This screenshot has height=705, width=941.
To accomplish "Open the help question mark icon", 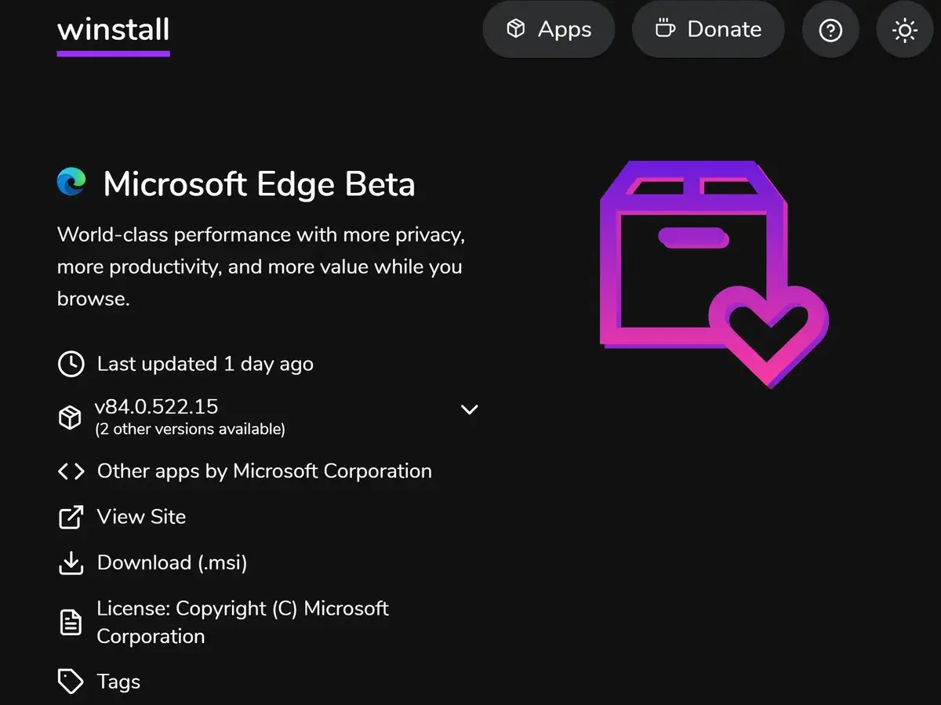I will pos(830,30).
